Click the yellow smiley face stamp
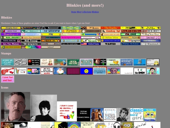The width and height of the screenshot is (170, 128). click(x=86, y=71)
